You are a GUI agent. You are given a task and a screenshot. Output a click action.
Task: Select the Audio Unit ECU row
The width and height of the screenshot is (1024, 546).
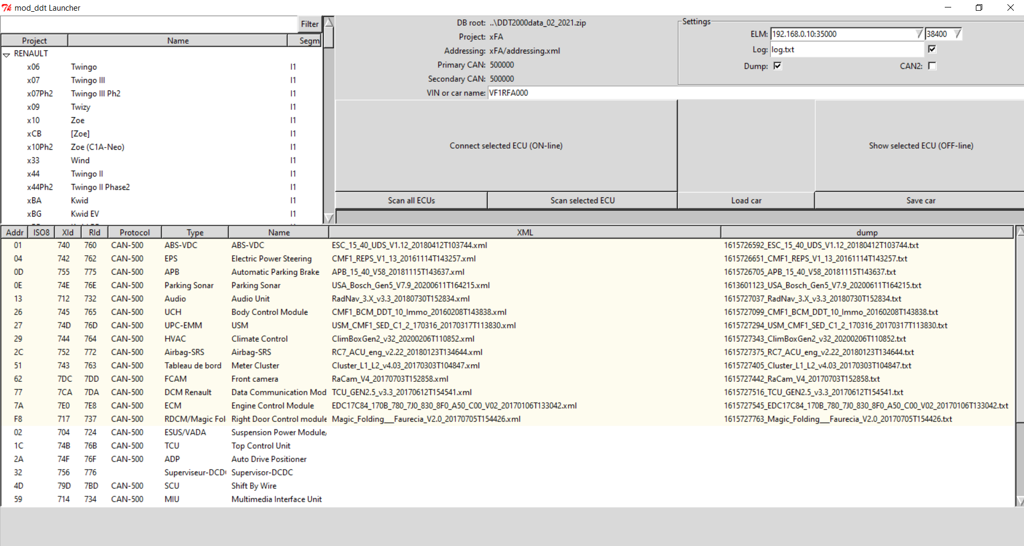[x=507, y=299]
